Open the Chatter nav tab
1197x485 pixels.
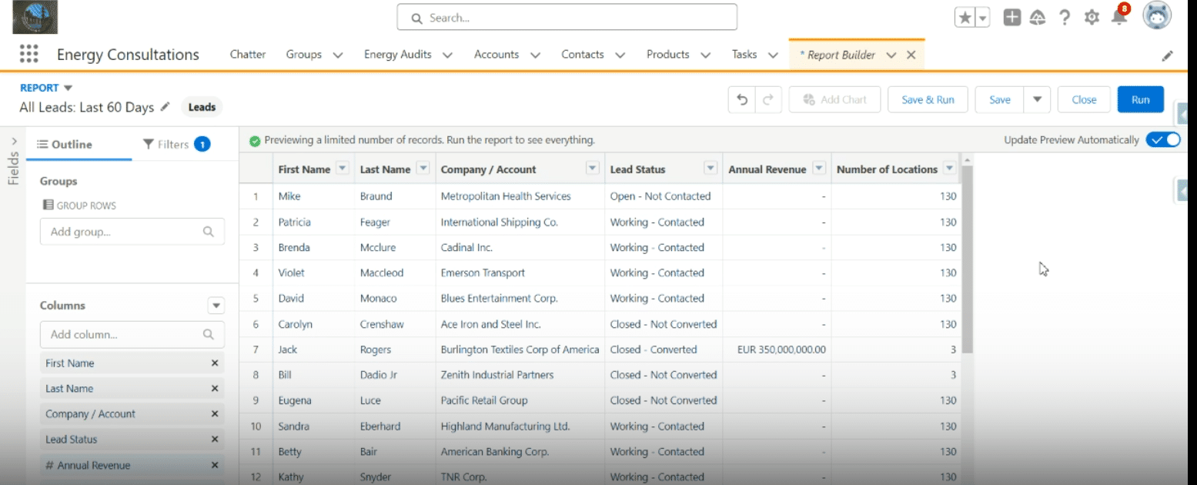click(248, 55)
